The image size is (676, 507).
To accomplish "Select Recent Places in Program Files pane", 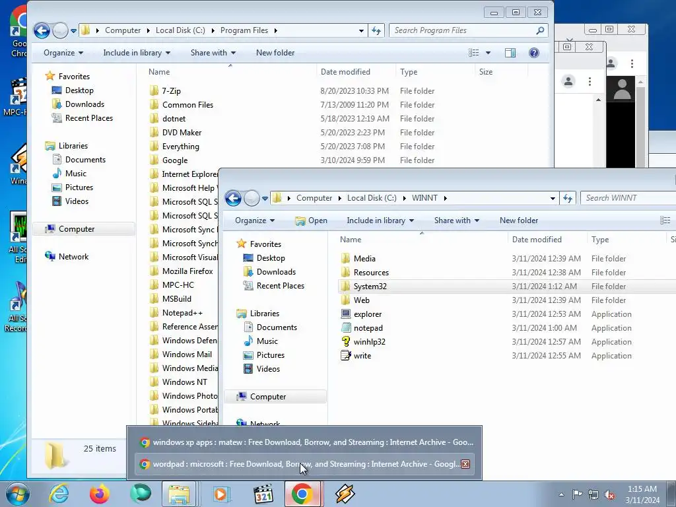I will coord(89,118).
